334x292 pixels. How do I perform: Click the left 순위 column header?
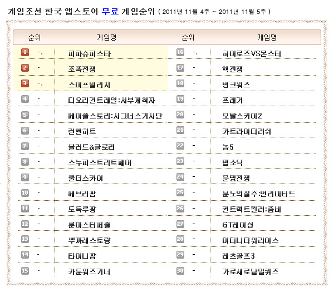point(35,37)
